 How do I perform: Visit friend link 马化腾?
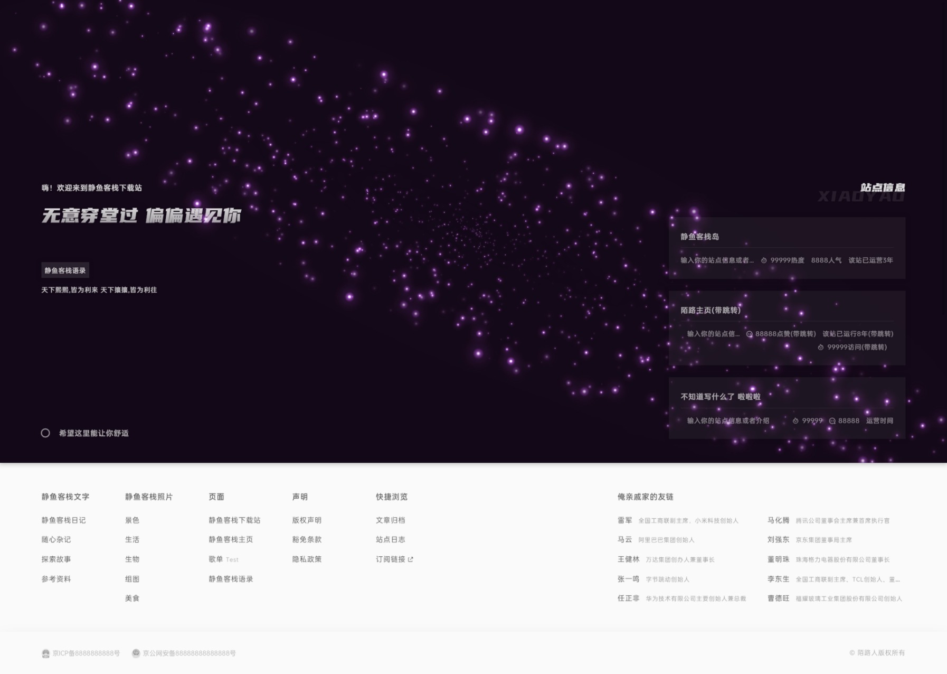click(778, 520)
